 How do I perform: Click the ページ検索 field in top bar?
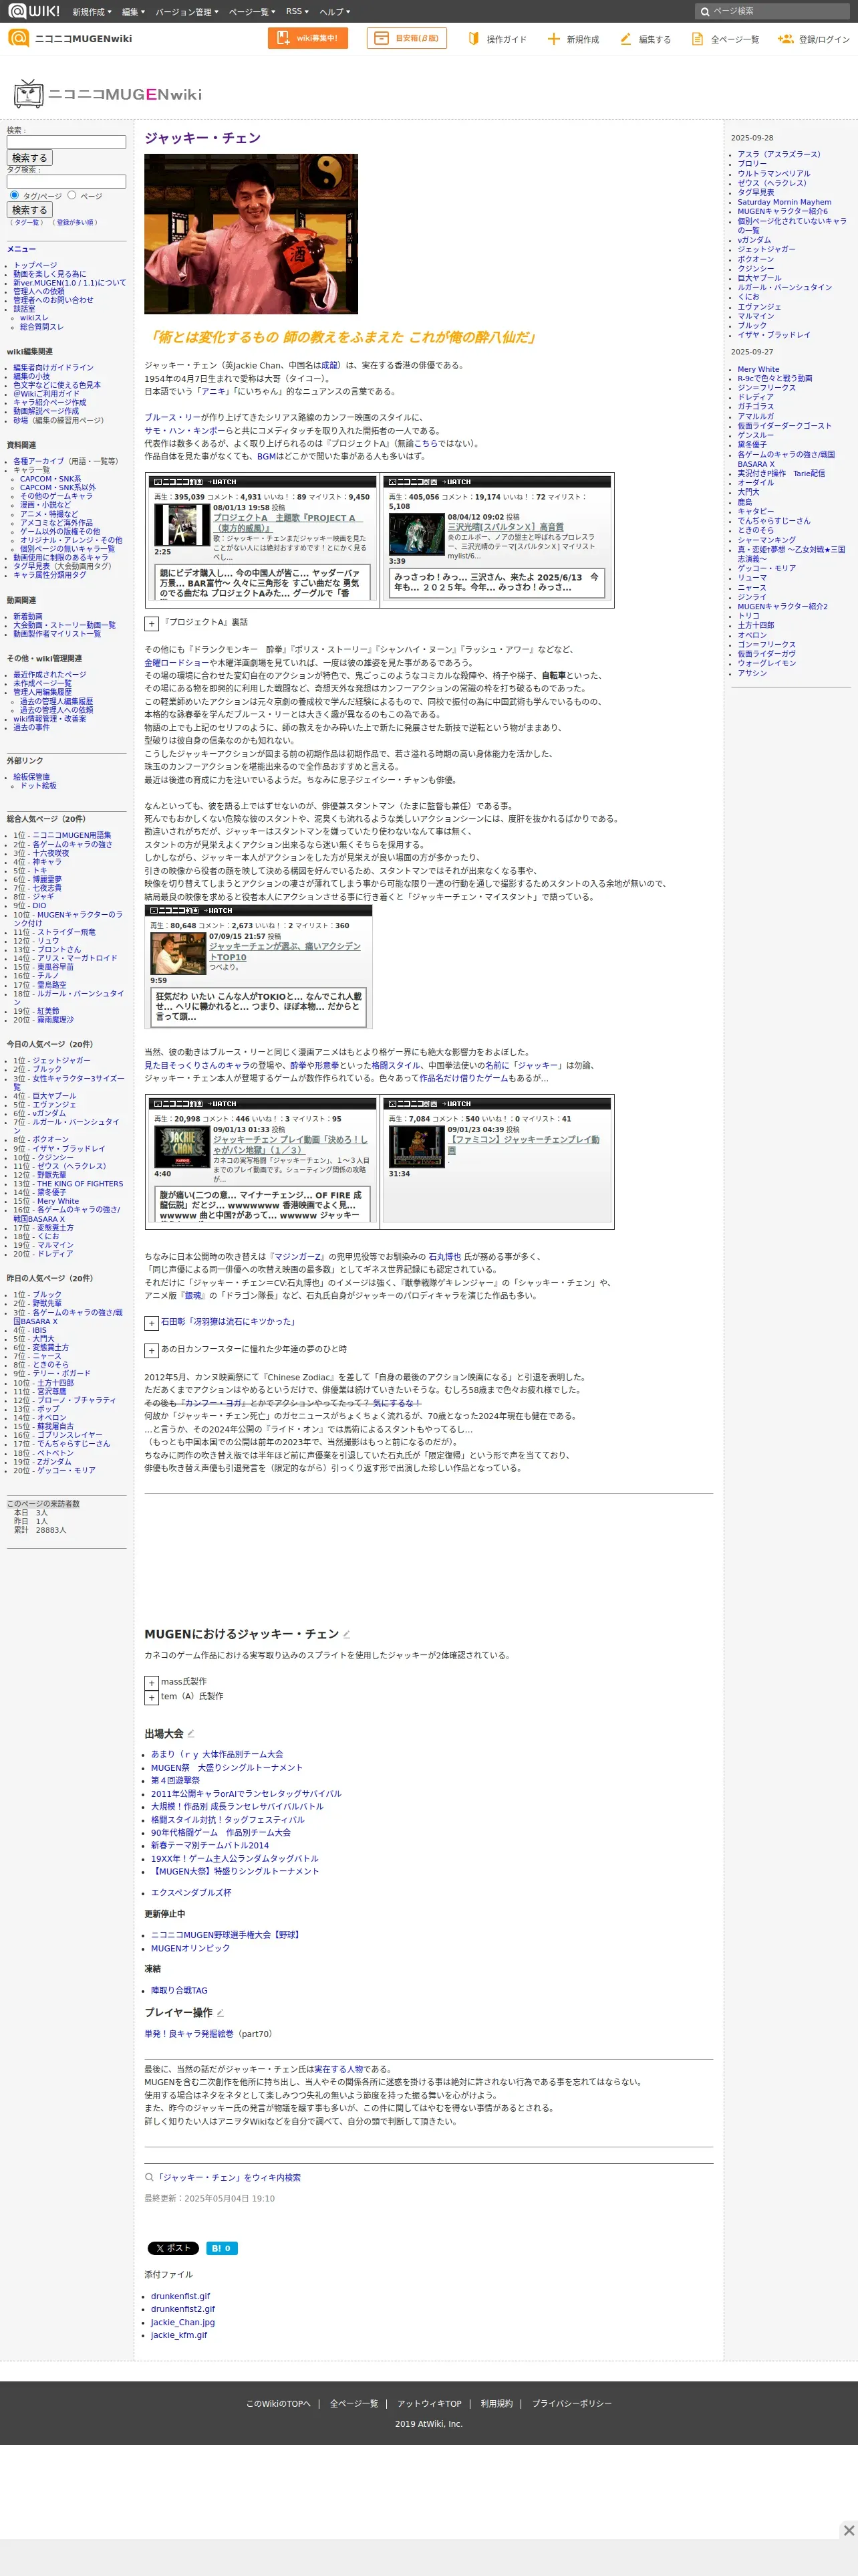[773, 11]
